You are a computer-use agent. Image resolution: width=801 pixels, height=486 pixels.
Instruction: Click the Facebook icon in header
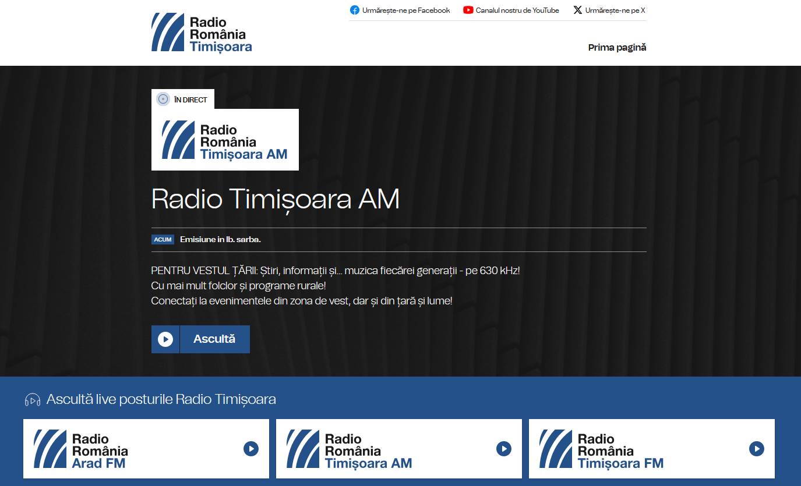pos(354,10)
